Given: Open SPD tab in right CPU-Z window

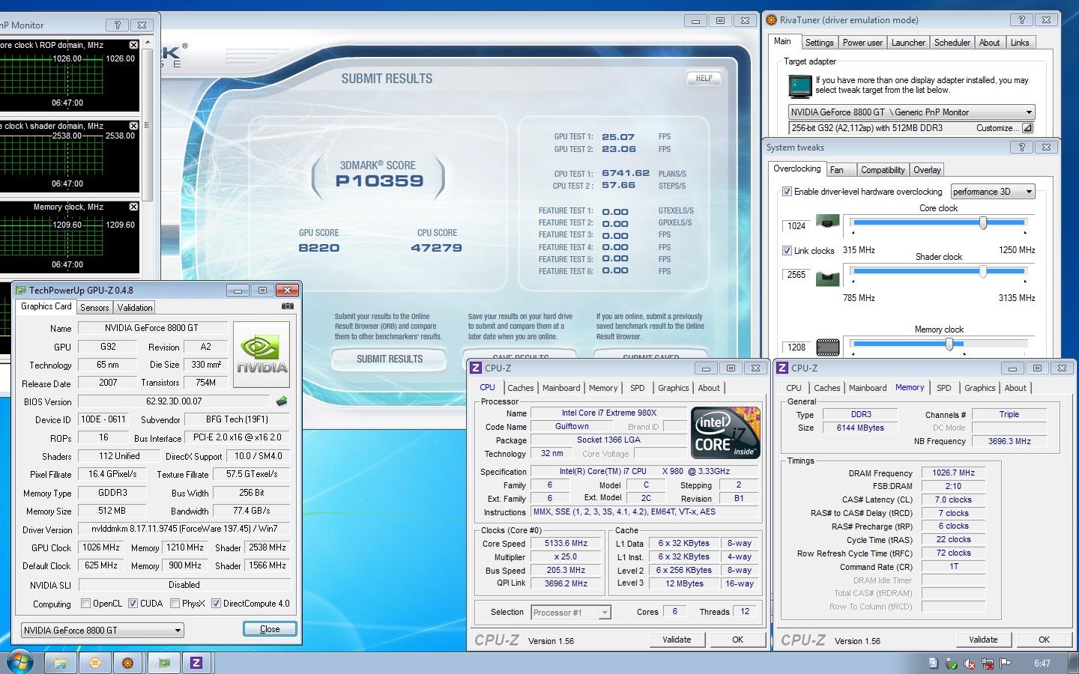Looking at the screenshot, I should 944,388.
